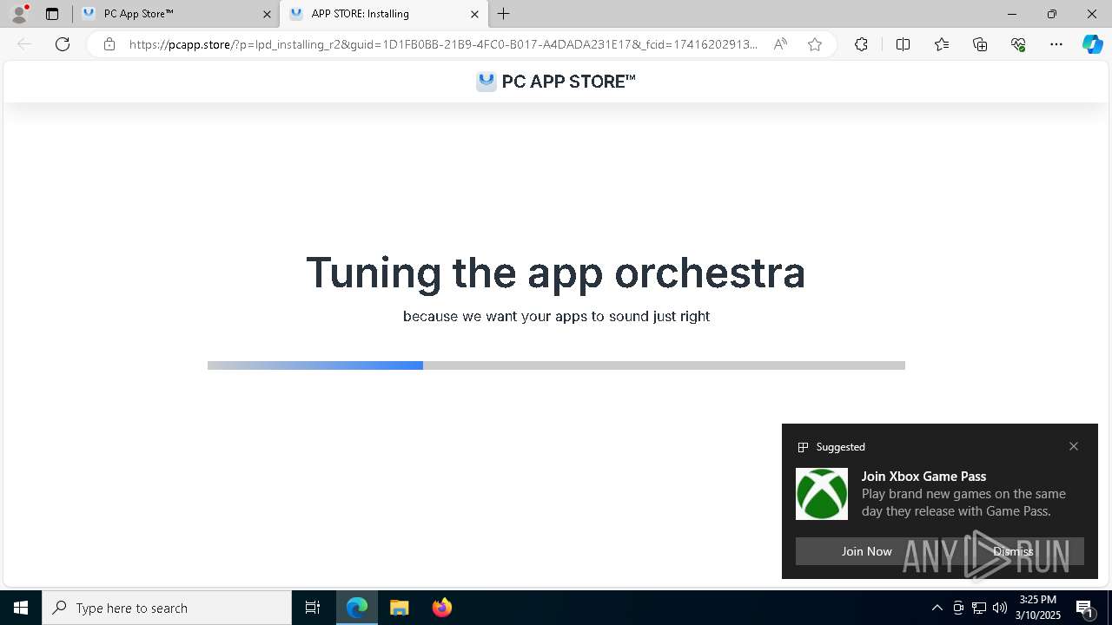Toggle split screen view
This screenshot has width=1112, height=625.
click(903, 44)
